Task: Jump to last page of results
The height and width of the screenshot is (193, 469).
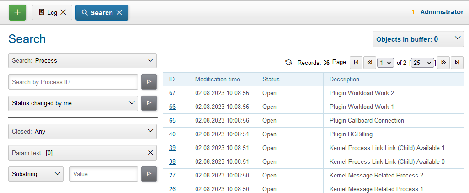Action: 457,63
